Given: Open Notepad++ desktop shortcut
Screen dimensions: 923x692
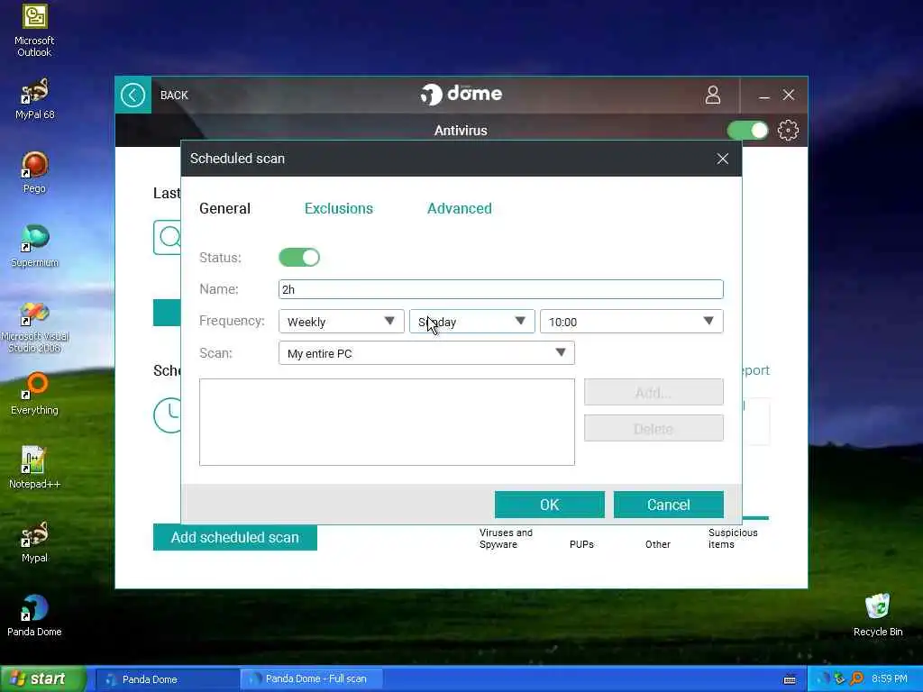Looking at the screenshot, I should click(34, 468).
